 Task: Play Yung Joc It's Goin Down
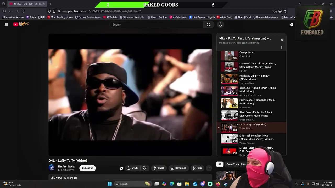click(251, 91)
